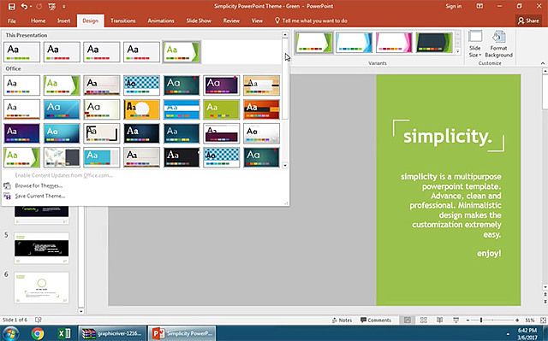The height and width of the screenshot is (341, 548).
Task: Click zoom out minus button
Action: (468, 320)
